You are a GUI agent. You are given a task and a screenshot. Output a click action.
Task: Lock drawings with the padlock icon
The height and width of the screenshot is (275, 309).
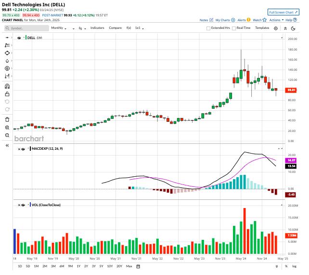[7, 94]
